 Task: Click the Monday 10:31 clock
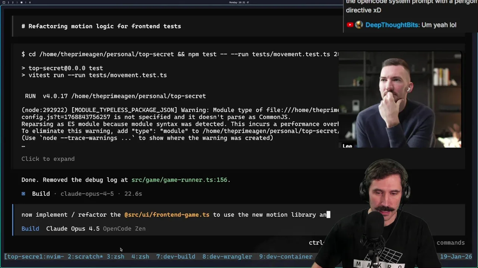[237, 2]
